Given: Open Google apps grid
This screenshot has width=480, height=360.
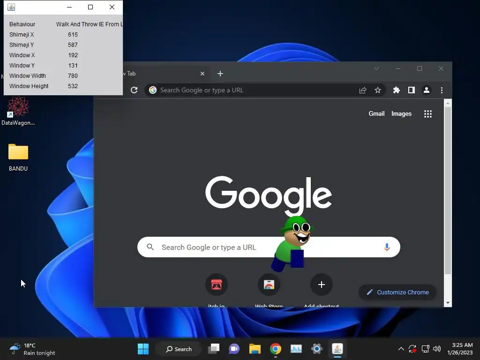Looking at the screenshot, I should [x=427, y=114].
